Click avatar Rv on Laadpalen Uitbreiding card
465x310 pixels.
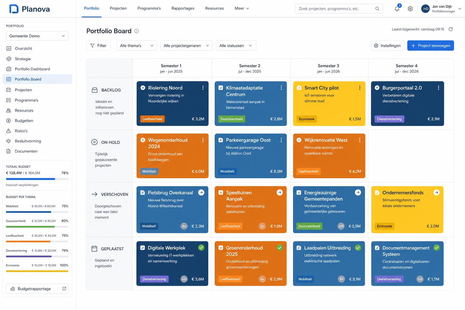(x=341, y=279)
